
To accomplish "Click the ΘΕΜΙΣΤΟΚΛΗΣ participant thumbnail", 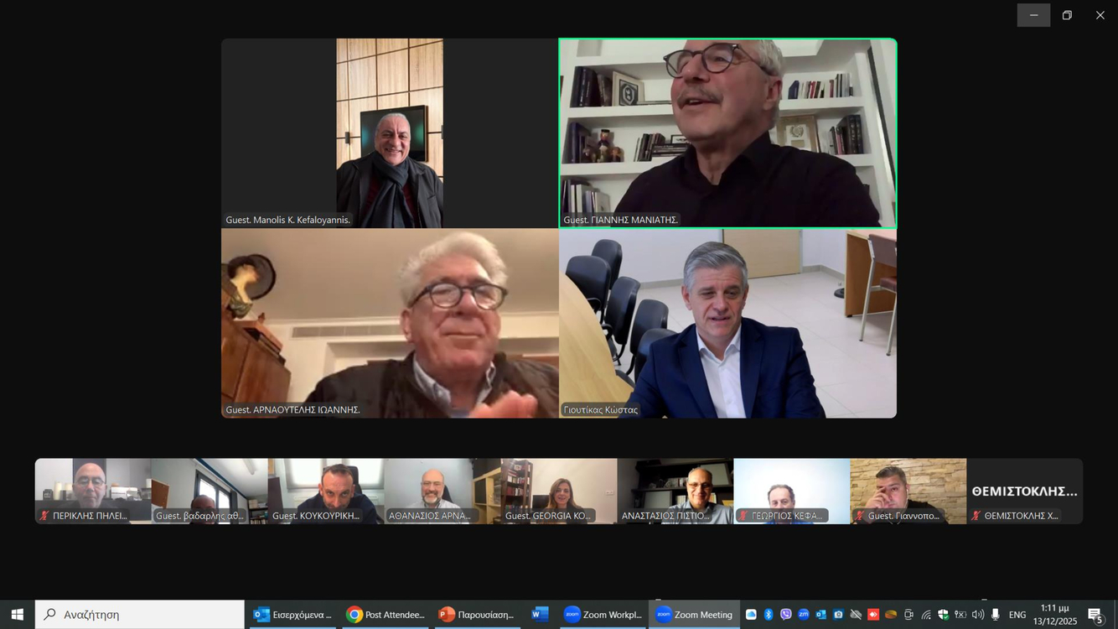I will (x=1024, y=491).
